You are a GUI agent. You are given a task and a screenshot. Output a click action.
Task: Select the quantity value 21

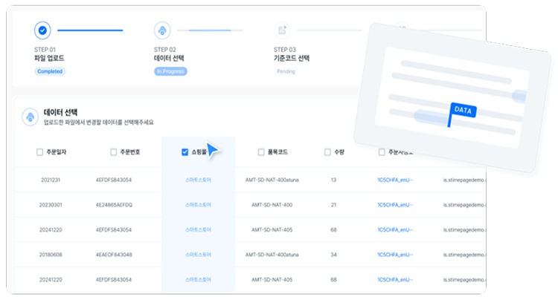pos(333,205)
